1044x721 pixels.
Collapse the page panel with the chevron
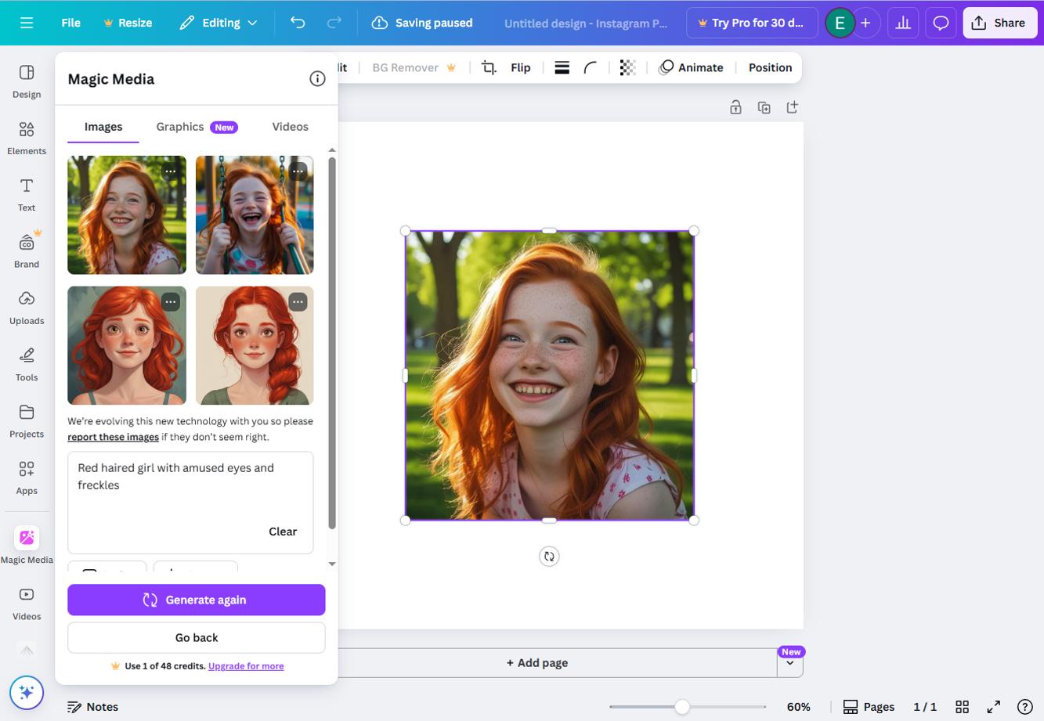point(790,662)
